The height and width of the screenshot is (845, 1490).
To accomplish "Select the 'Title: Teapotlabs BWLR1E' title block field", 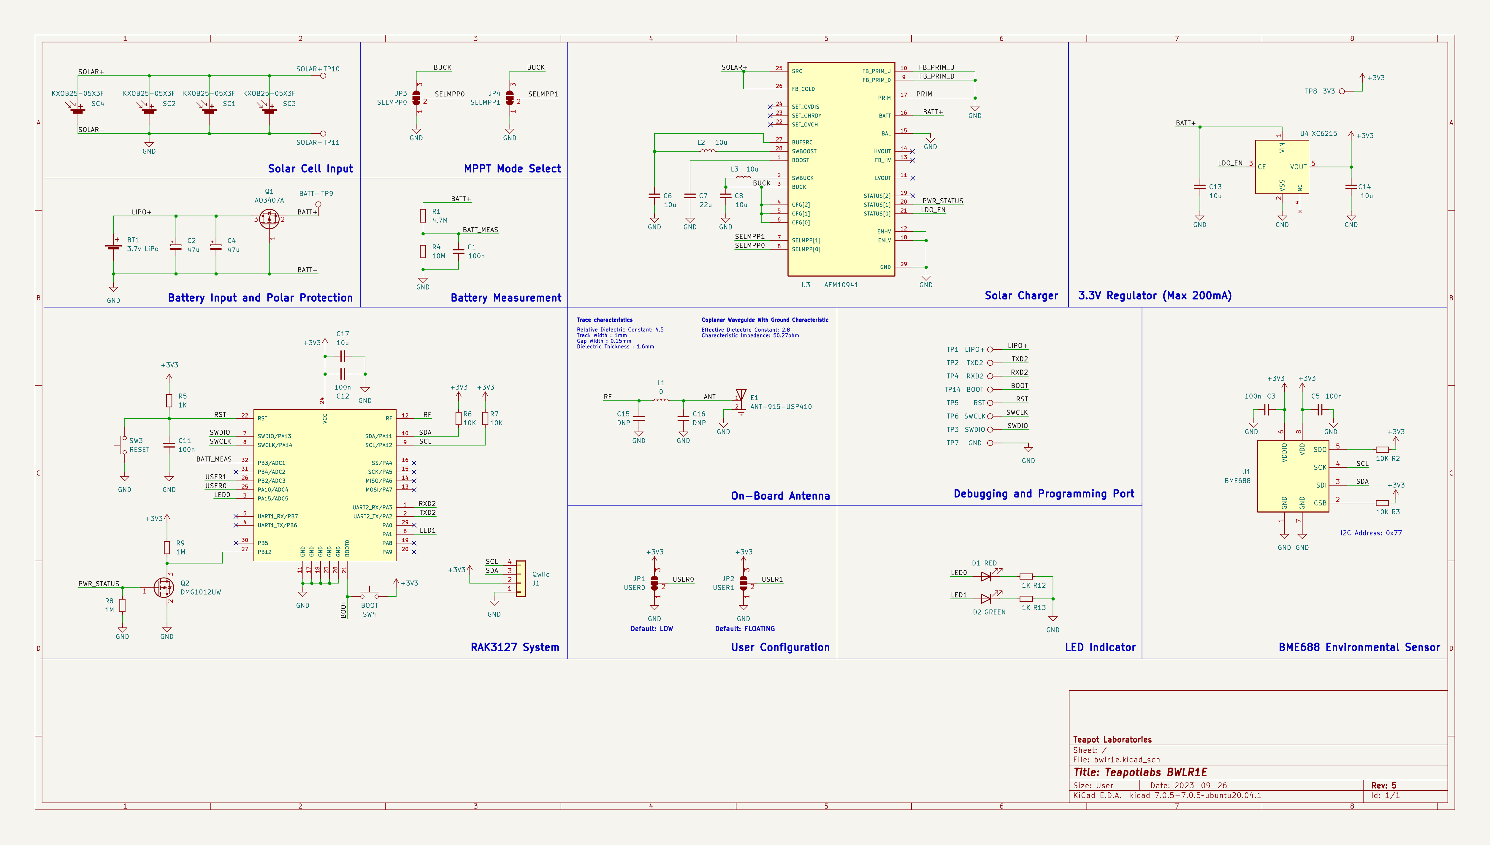I will 1139,773.
